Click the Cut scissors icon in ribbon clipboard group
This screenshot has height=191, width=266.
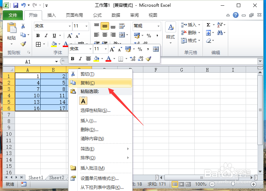click(x=23, y=26)
